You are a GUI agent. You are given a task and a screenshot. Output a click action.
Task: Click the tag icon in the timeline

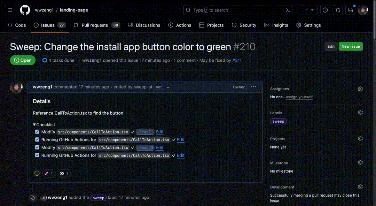click(x=33, y=198)
